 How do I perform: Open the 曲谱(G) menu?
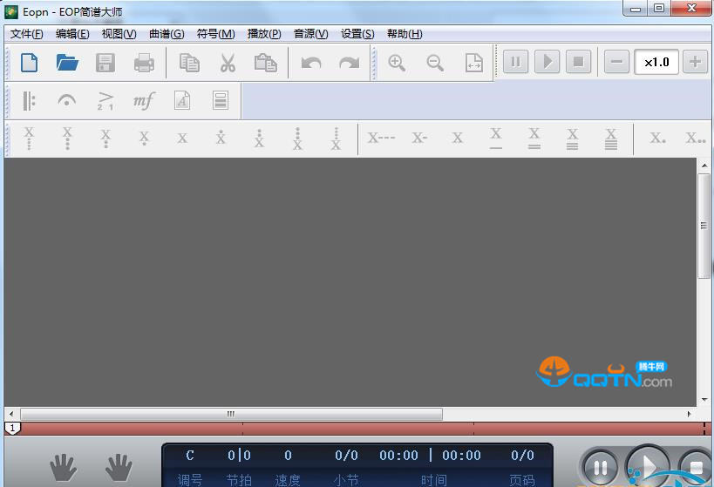(167, 34)
